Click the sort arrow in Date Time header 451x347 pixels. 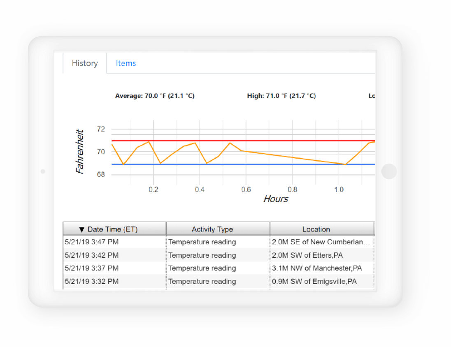click(x=82, y=229)
